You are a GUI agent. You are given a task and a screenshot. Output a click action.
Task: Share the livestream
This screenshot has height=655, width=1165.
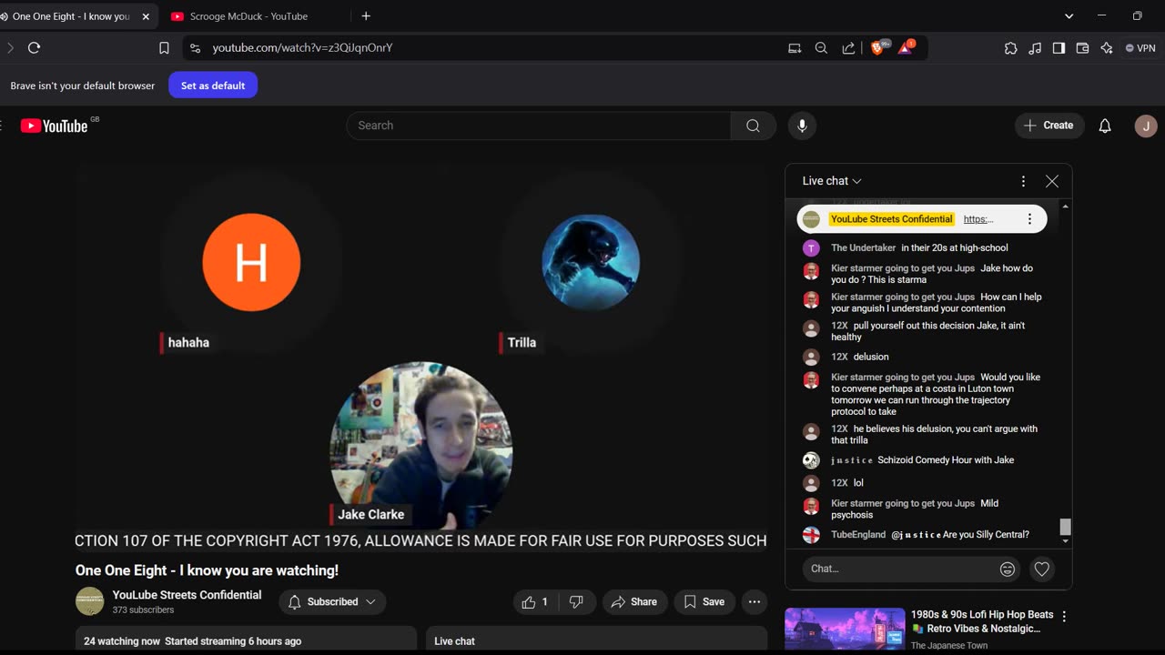point(634,601)
